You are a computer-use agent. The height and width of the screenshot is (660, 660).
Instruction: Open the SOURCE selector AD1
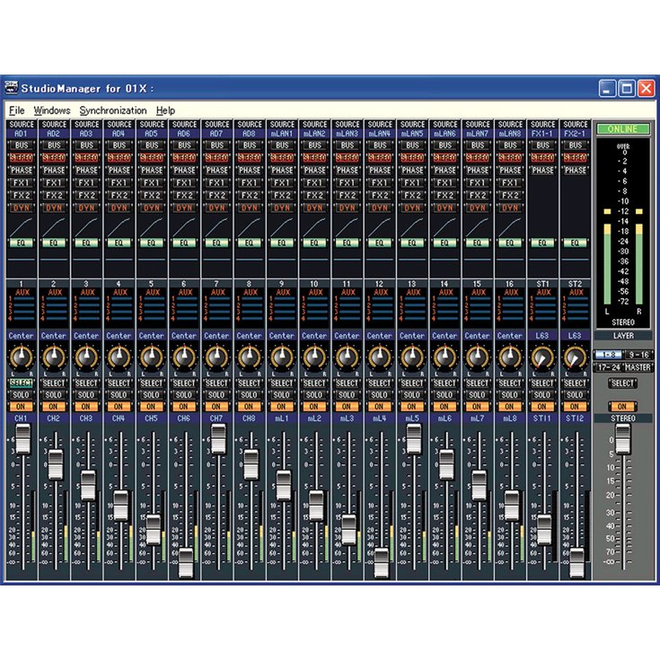click(x=21, y=134)
